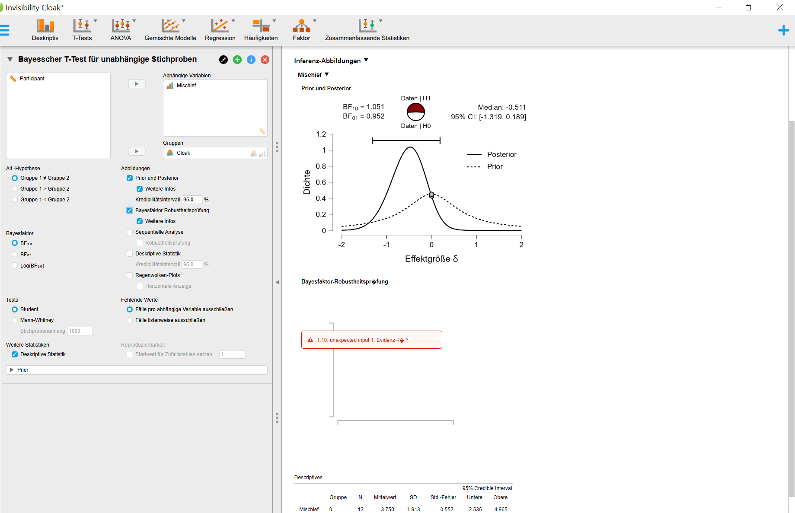795x513 pixels.
Task: Switch Bayesfaktor to BF01
Action: pyautogui.click(x=15, y=254)
